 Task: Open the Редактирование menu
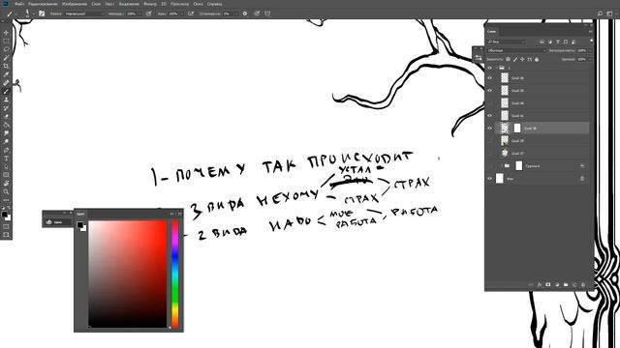tap(43, 4)
